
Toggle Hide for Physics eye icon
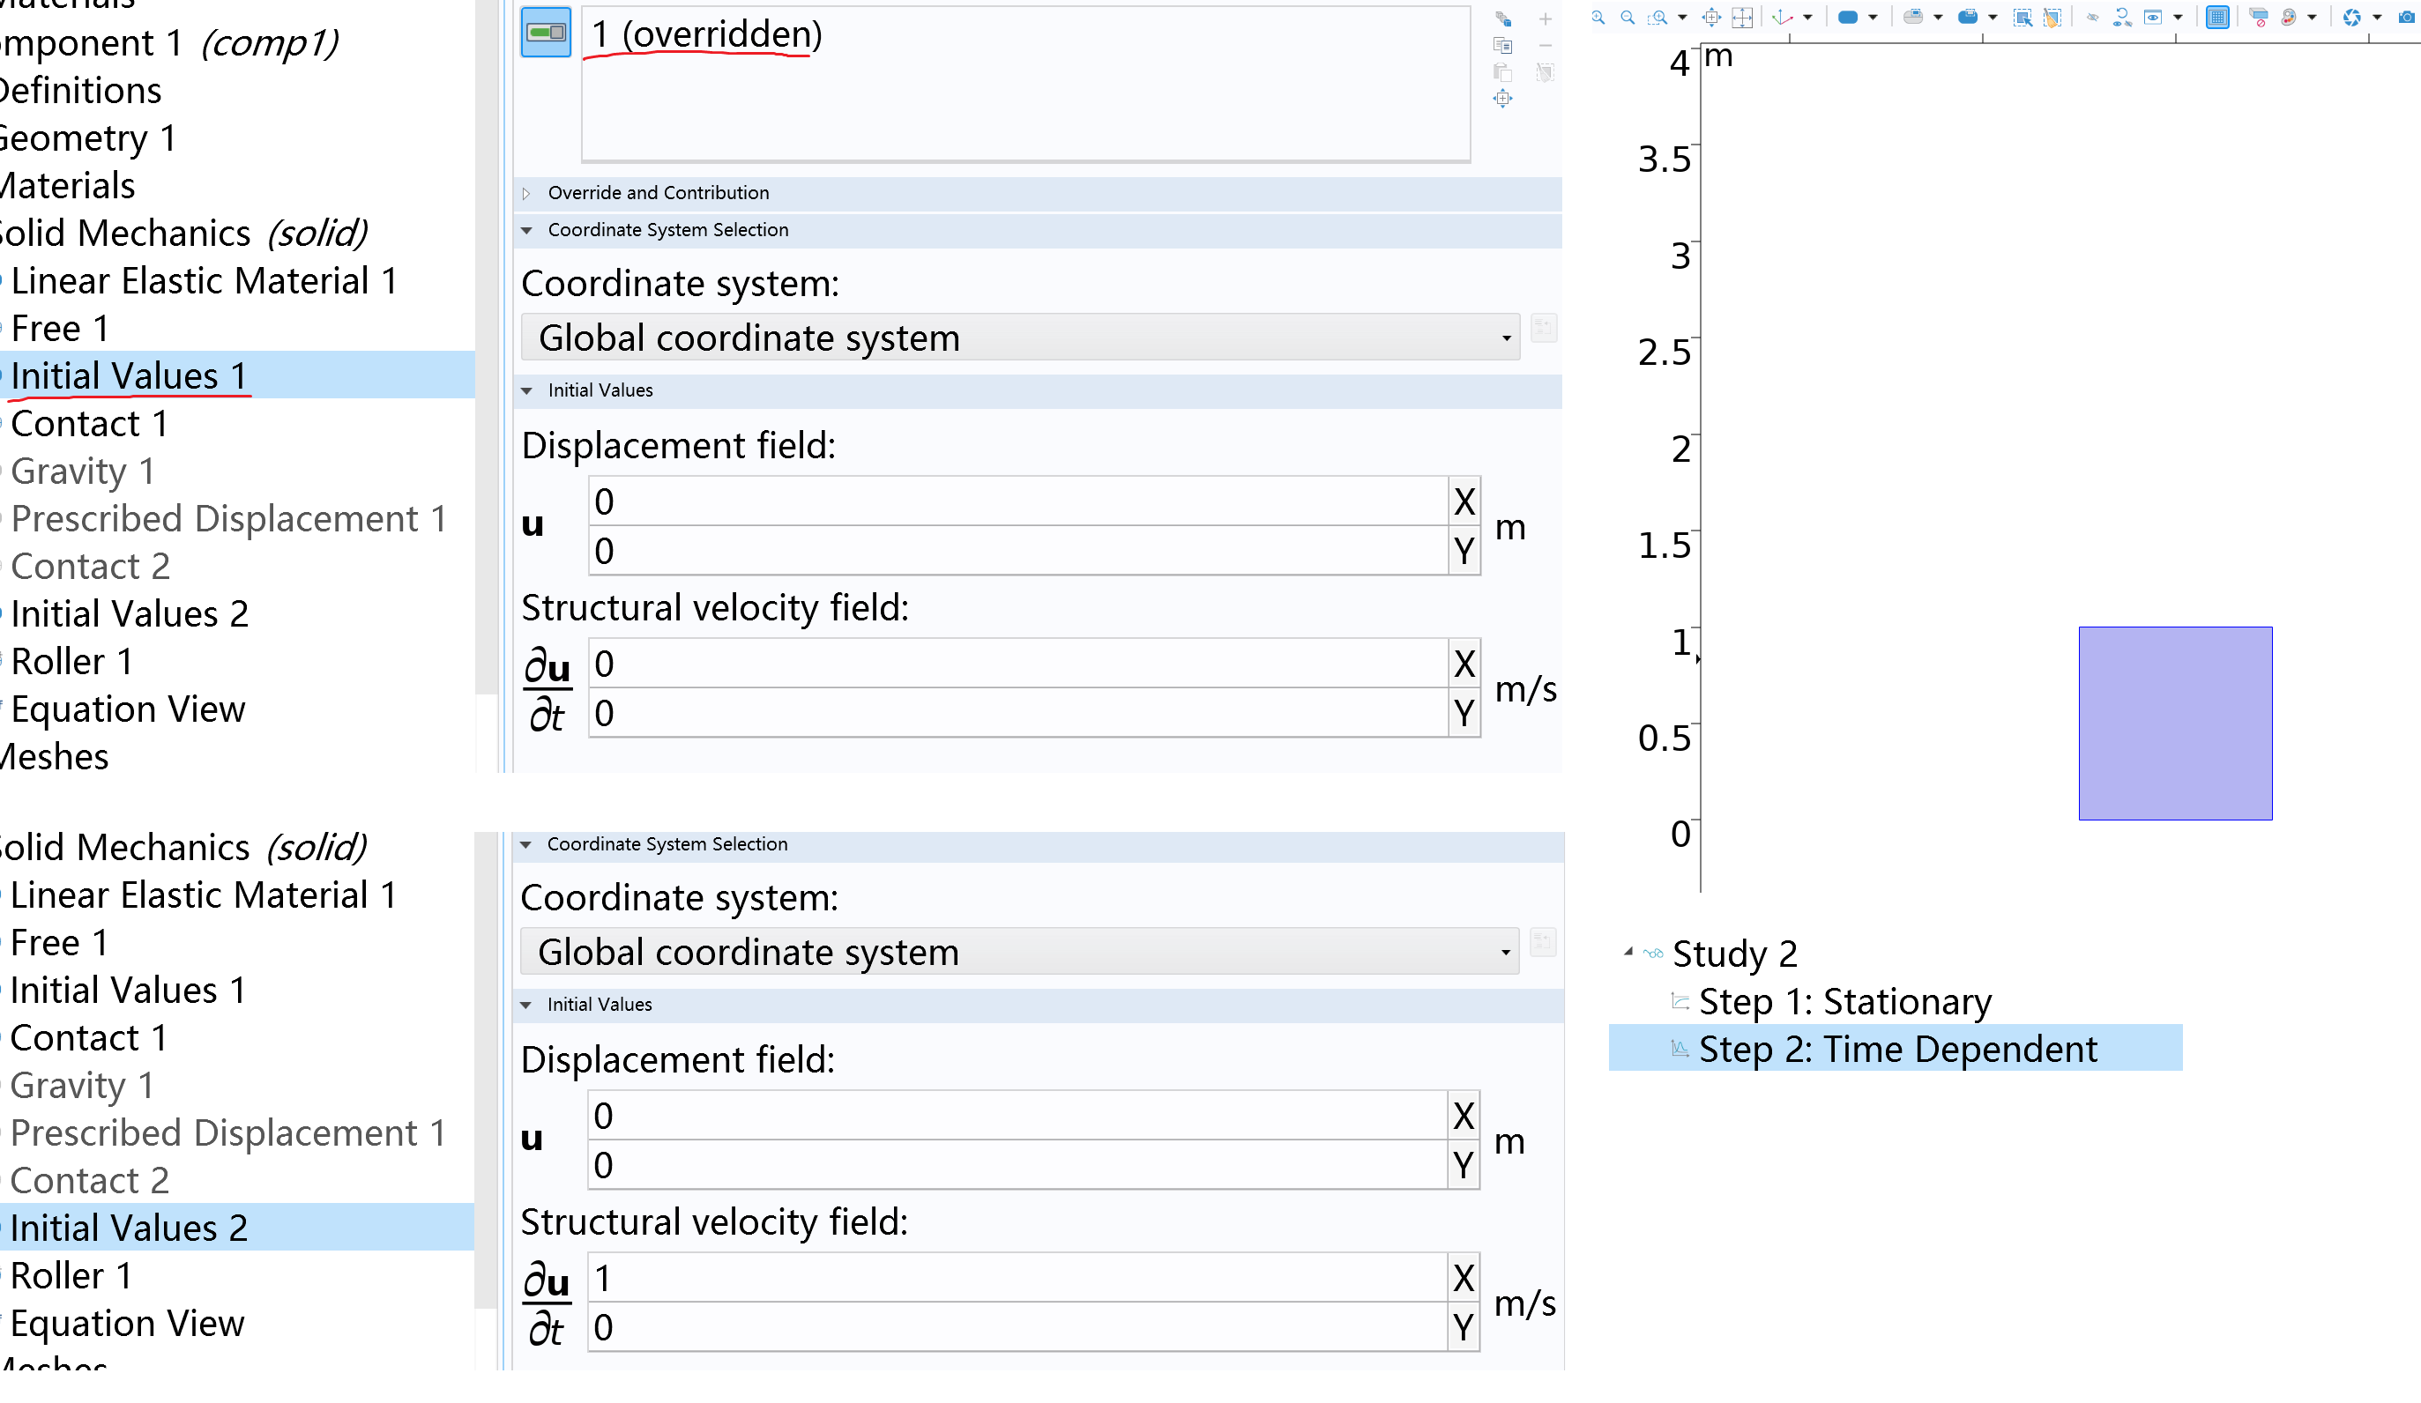tap(2092, 18)
